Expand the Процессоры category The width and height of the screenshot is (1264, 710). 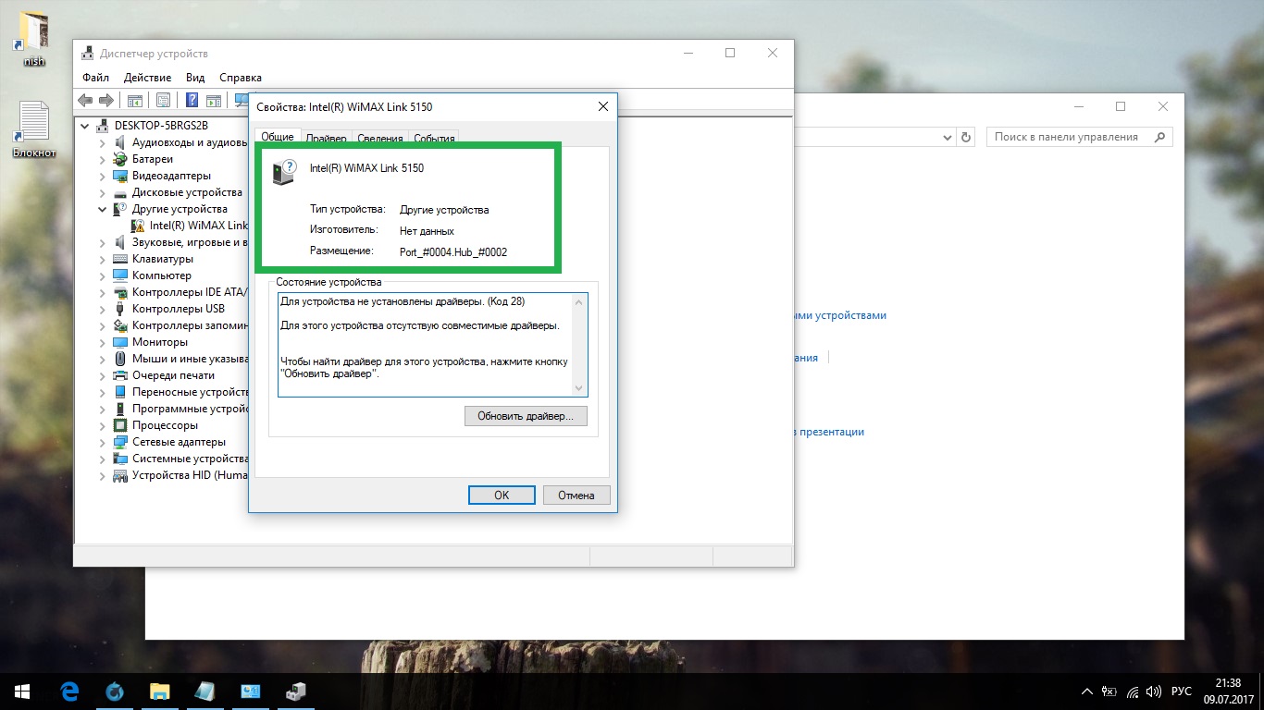[x=103, y=425]
